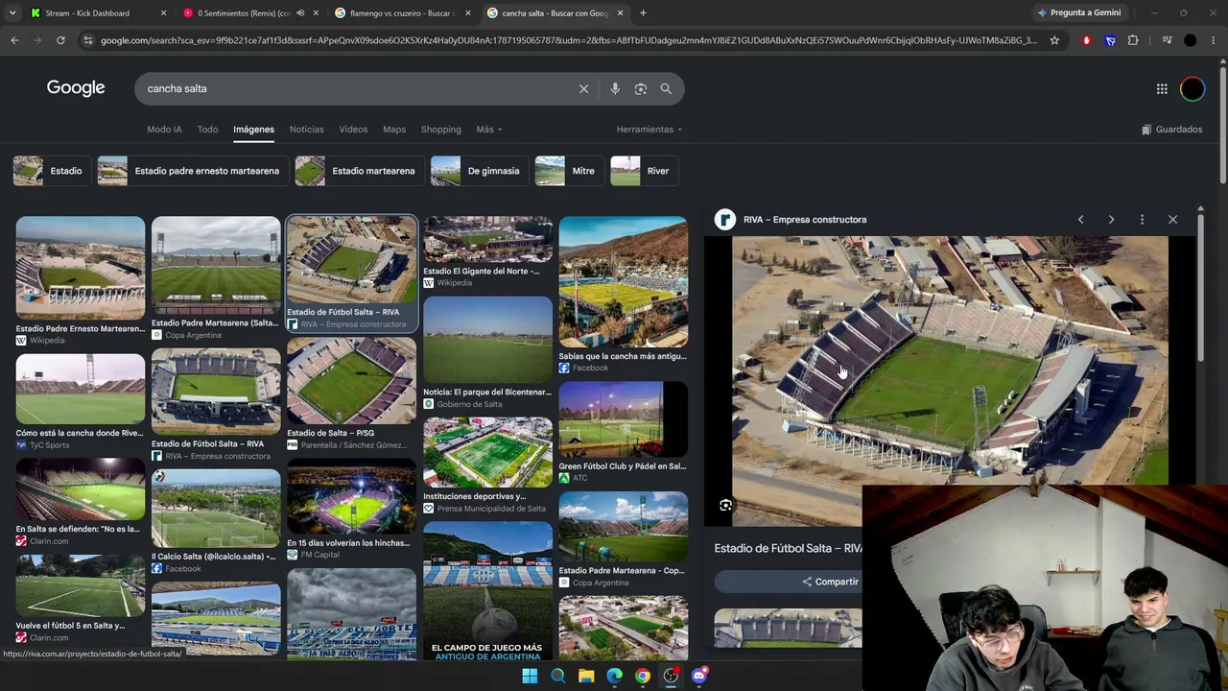Mute the 0 Sentimientos (Remix) tab audio
This screenshot has height=691, width=1228.
(300, 13)
